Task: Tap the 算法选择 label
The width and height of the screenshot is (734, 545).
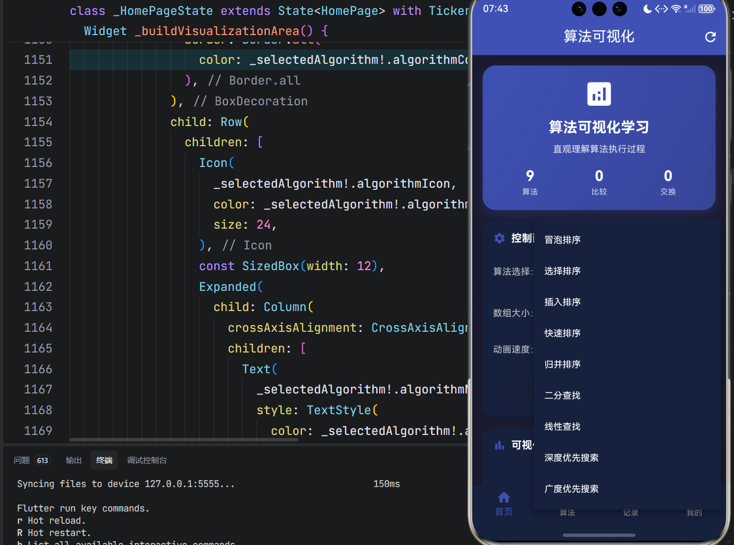Action: coord(513,272)
